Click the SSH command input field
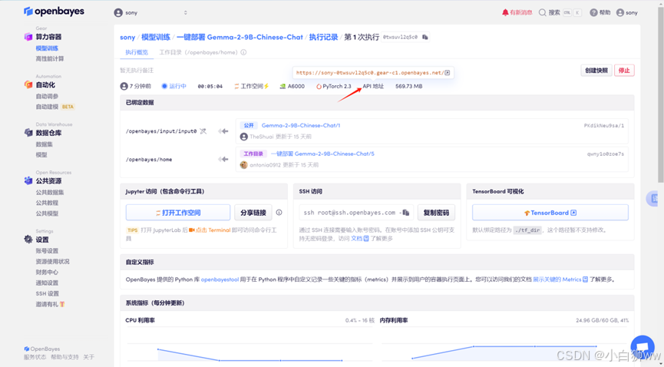Screen dimensions: 664x367 pyautogui.click(x=356, y=213)
